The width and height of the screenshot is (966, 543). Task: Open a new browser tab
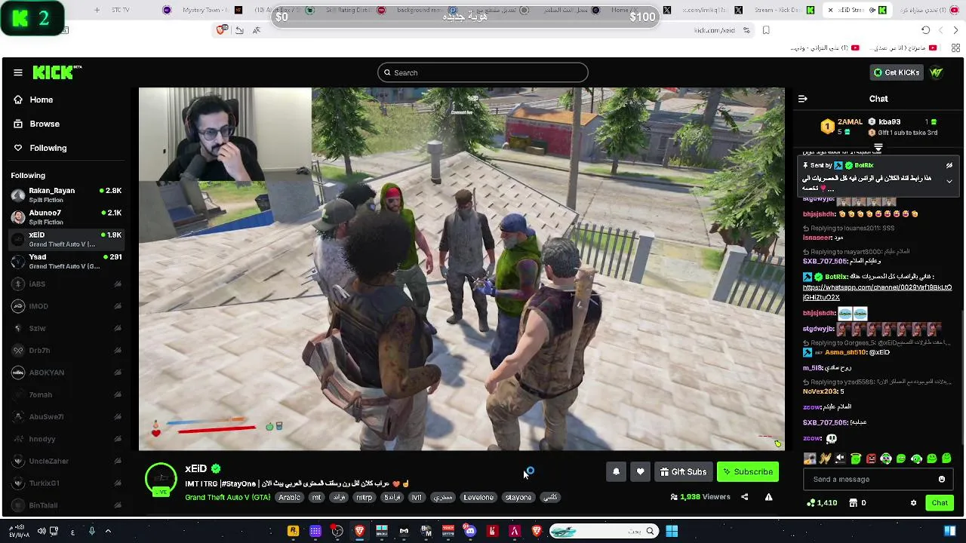tap(97, 10)
